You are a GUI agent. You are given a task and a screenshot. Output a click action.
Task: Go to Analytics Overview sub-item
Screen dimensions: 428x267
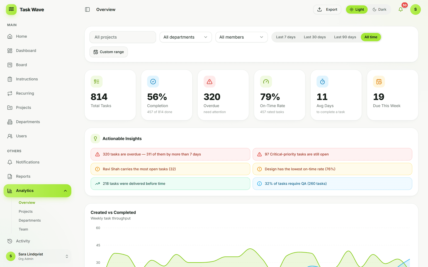pyautogui.click(x=27, y=202)
